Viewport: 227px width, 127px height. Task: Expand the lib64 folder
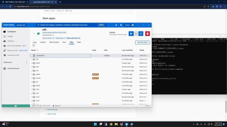click(x=32, y=86)
